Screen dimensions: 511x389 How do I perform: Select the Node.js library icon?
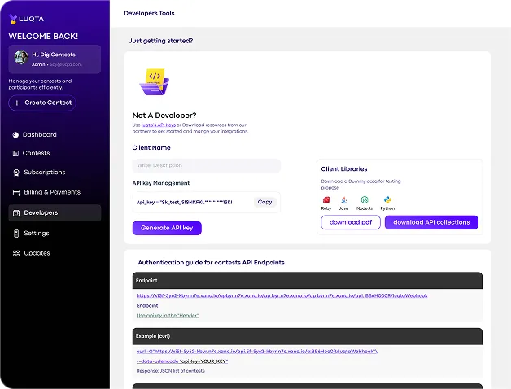365,199
